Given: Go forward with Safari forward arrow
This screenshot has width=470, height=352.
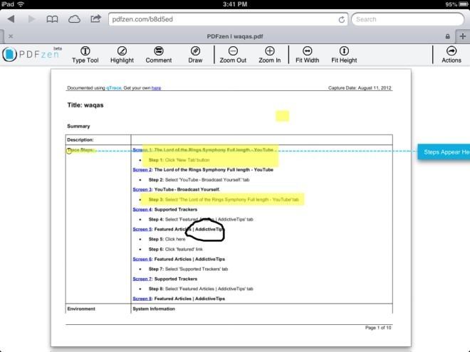Looking at the screenshot, I should (31, 19).
